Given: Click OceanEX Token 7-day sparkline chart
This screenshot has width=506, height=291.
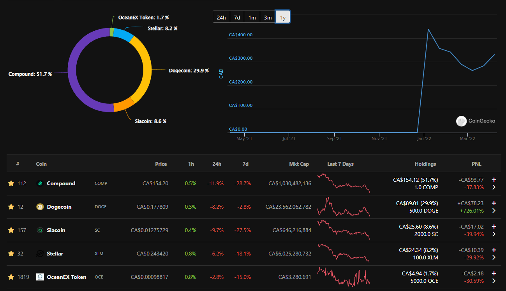Looking at the screenshot, I should 344,277.
